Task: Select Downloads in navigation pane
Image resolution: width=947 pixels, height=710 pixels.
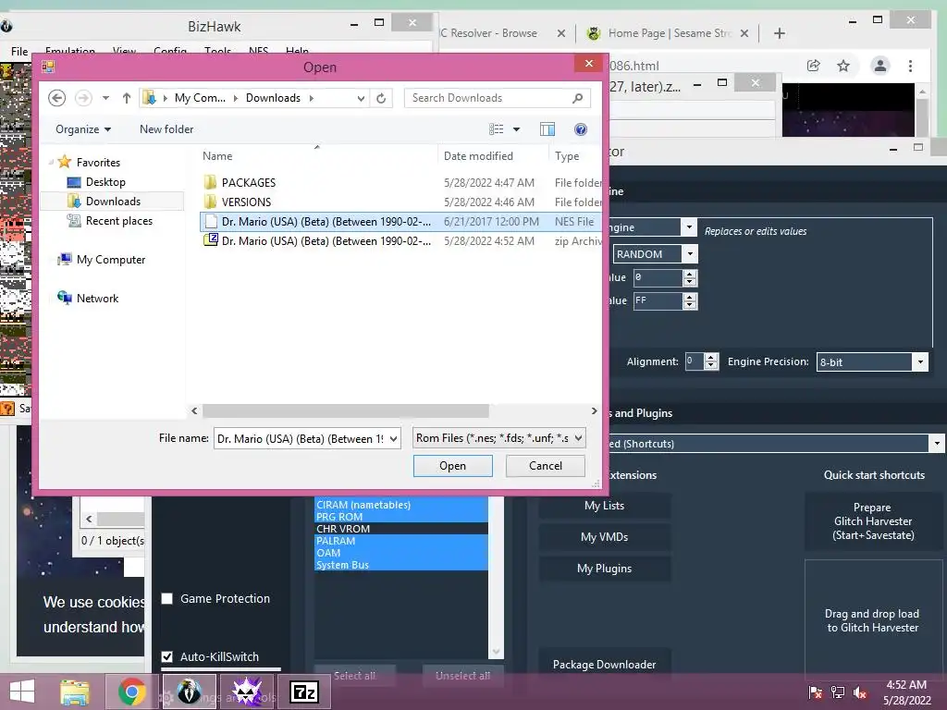Action: click(x=113, y=201)
